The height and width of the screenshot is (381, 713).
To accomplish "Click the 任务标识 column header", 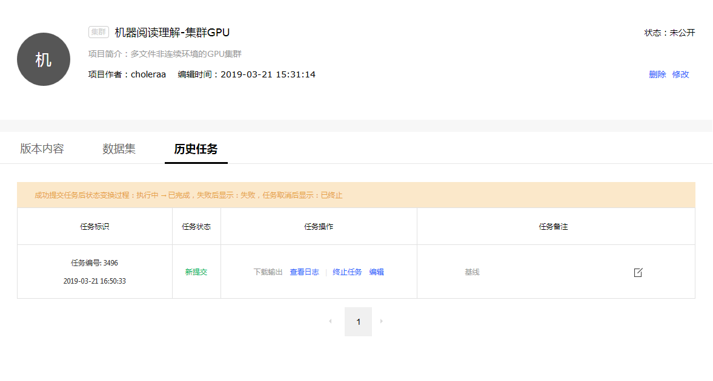I will point(95,227).
